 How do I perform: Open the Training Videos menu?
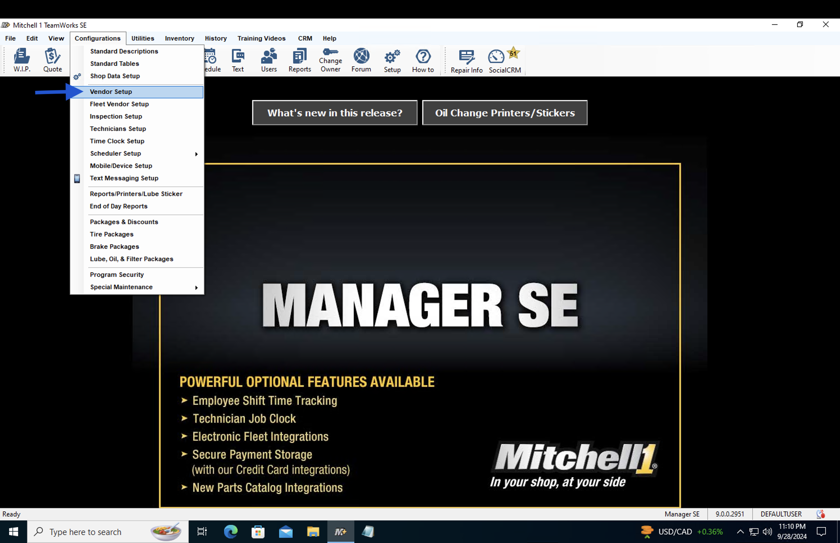pyautogui.click(x=261, y=38)
